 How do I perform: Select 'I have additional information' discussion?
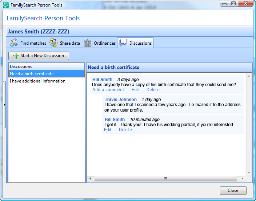47,81
